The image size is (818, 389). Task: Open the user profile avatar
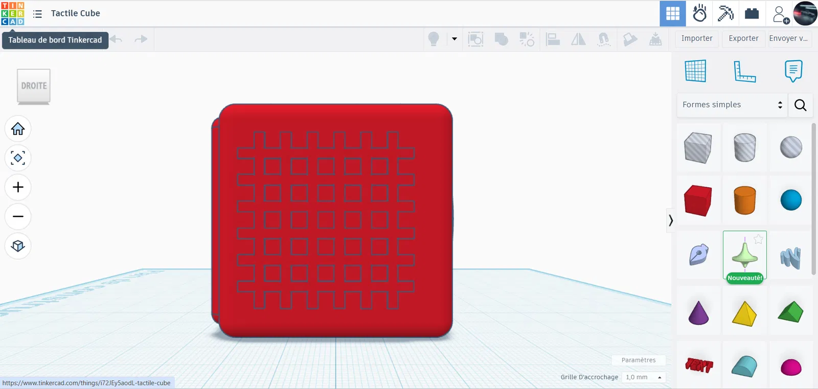pyautogui.click(x=805, y=13)
